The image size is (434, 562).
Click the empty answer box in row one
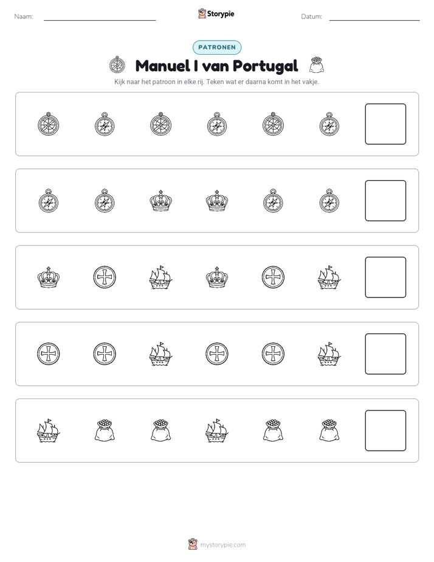385,124
